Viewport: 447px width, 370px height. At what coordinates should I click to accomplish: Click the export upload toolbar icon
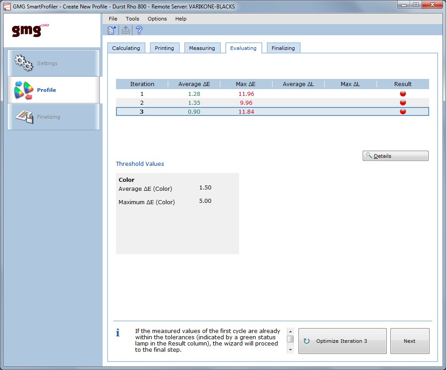[126, 30]
